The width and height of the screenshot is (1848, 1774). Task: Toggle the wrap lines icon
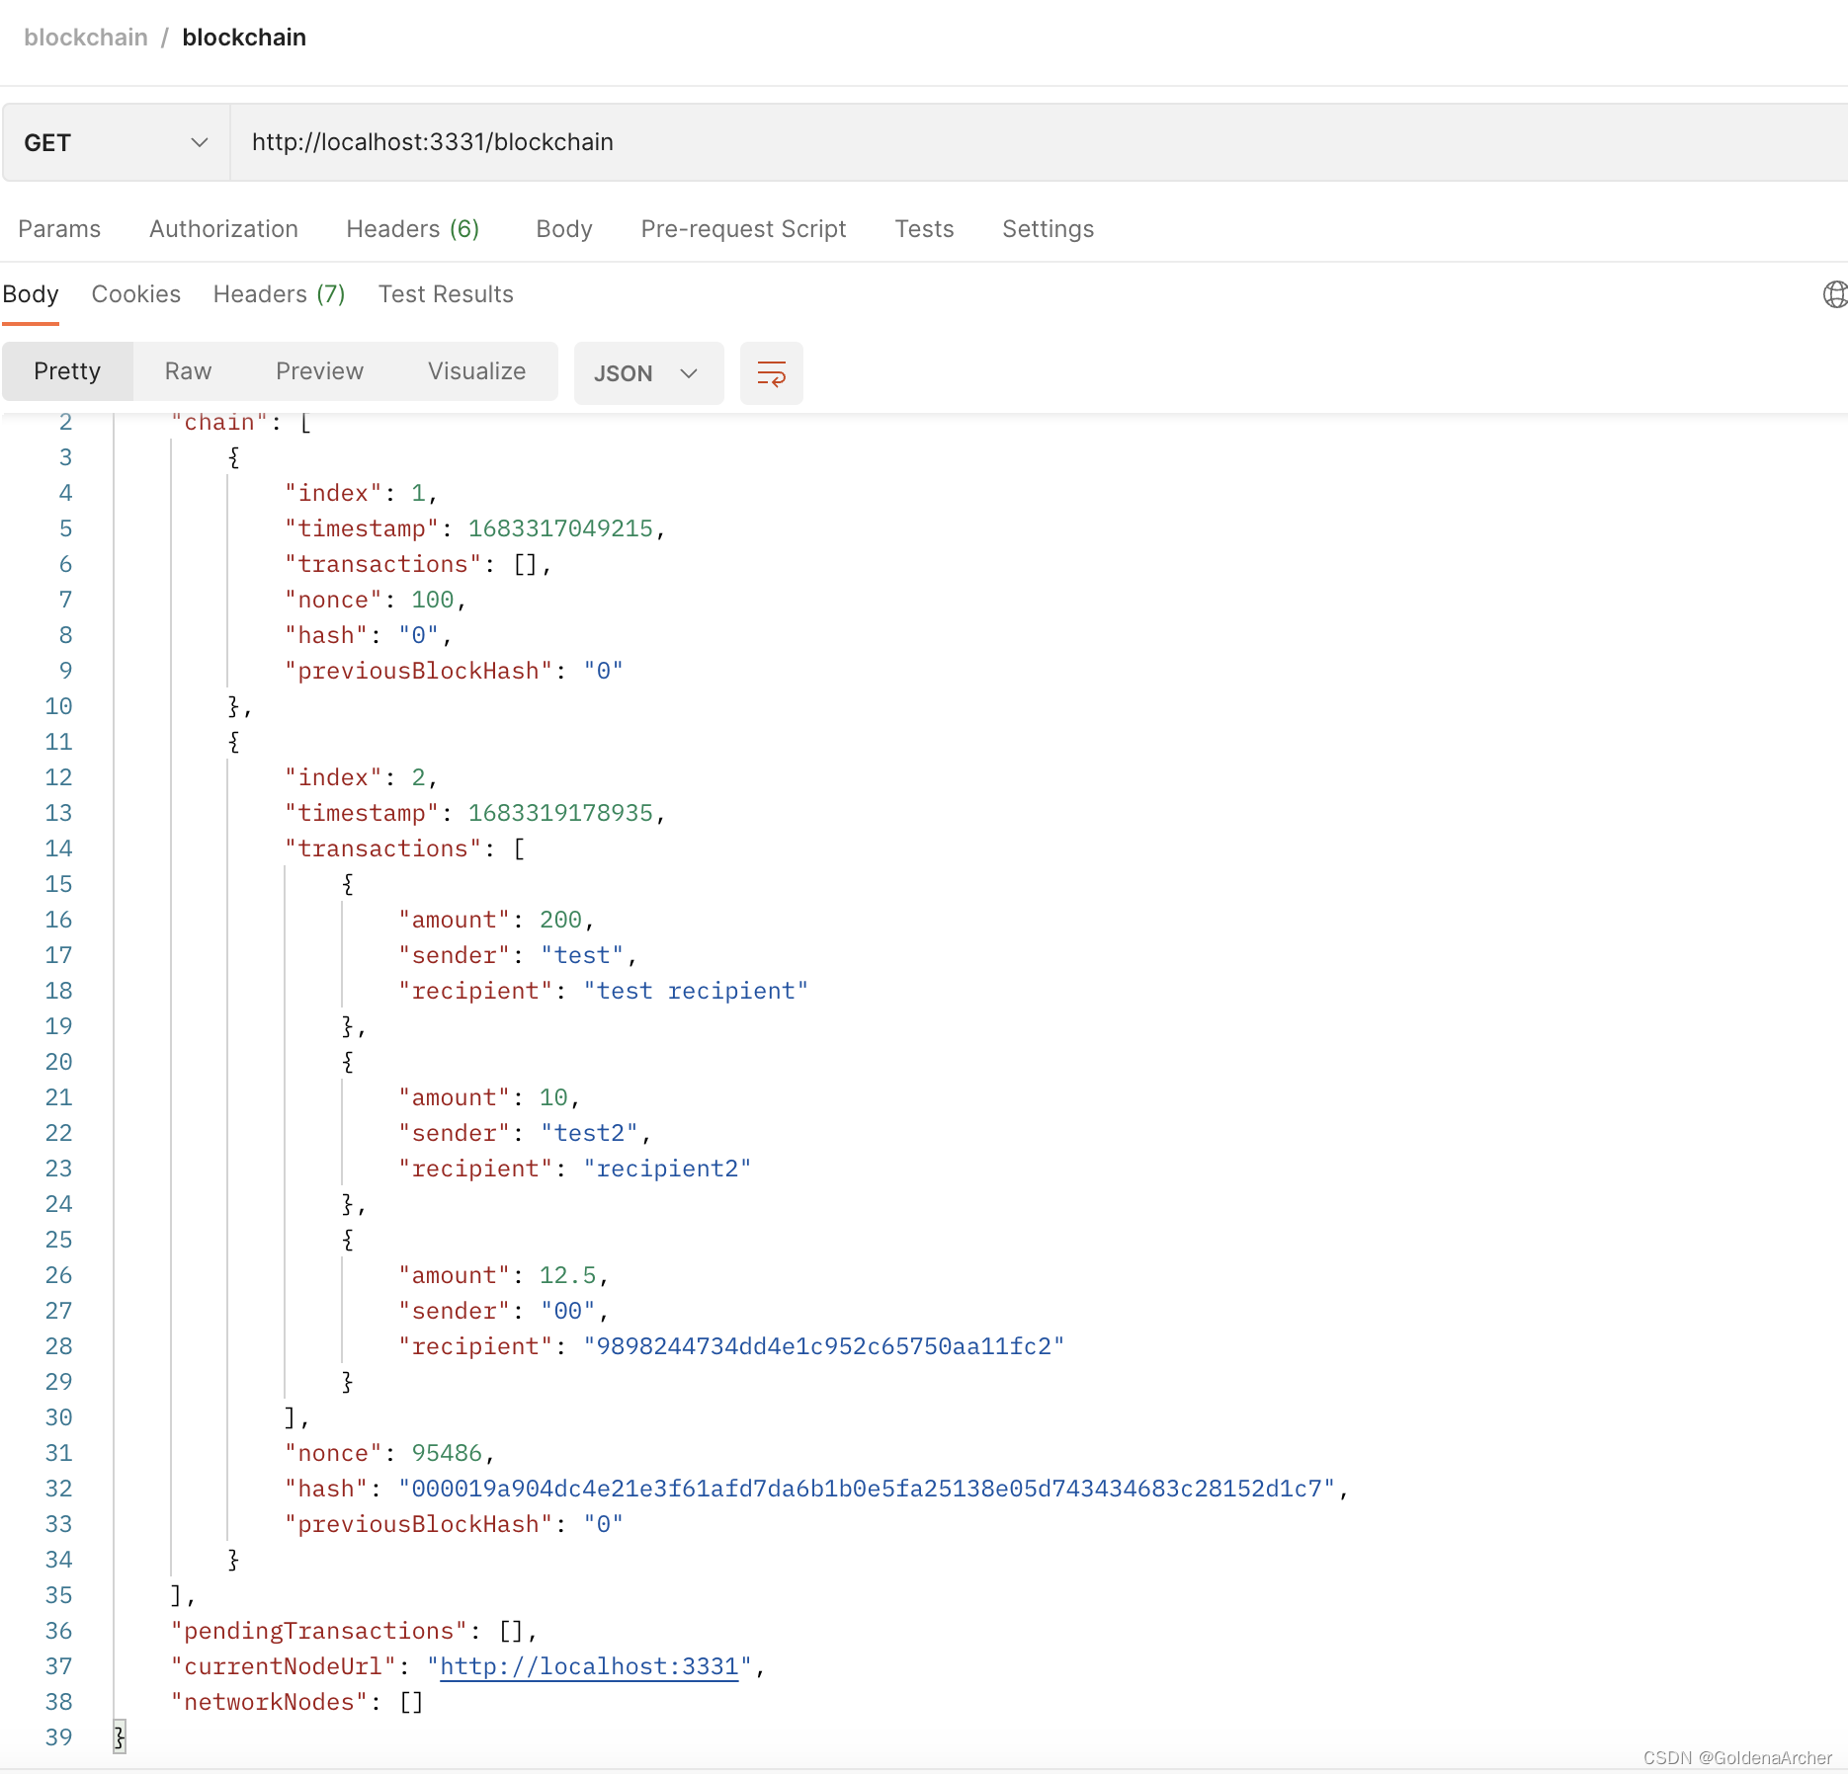tap(771, 373)
